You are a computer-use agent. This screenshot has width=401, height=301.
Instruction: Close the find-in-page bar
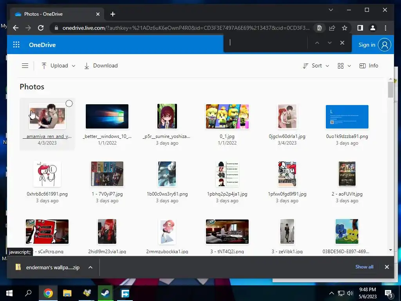coord(342,43)
